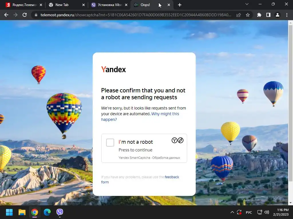This screenshot has width=293, height=219.
Task: Open the clock showing 1:16 PM
Action: [281, 212]
